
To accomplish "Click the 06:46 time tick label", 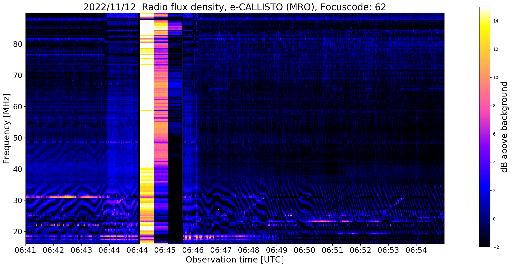I will coord(193,250).
